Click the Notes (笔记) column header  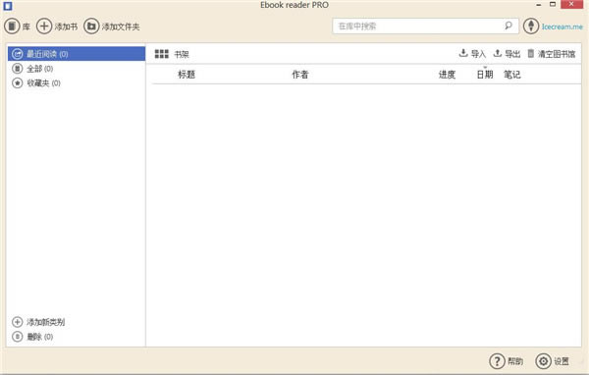[x=512, y=75]
